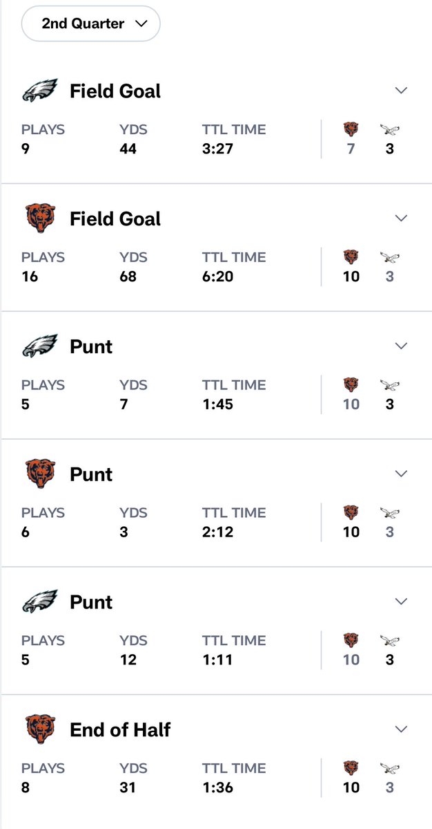The image size is (432, 829).
Task: Click Bears logo on the 3-yard Punt drive
Action: pos(39,474)
